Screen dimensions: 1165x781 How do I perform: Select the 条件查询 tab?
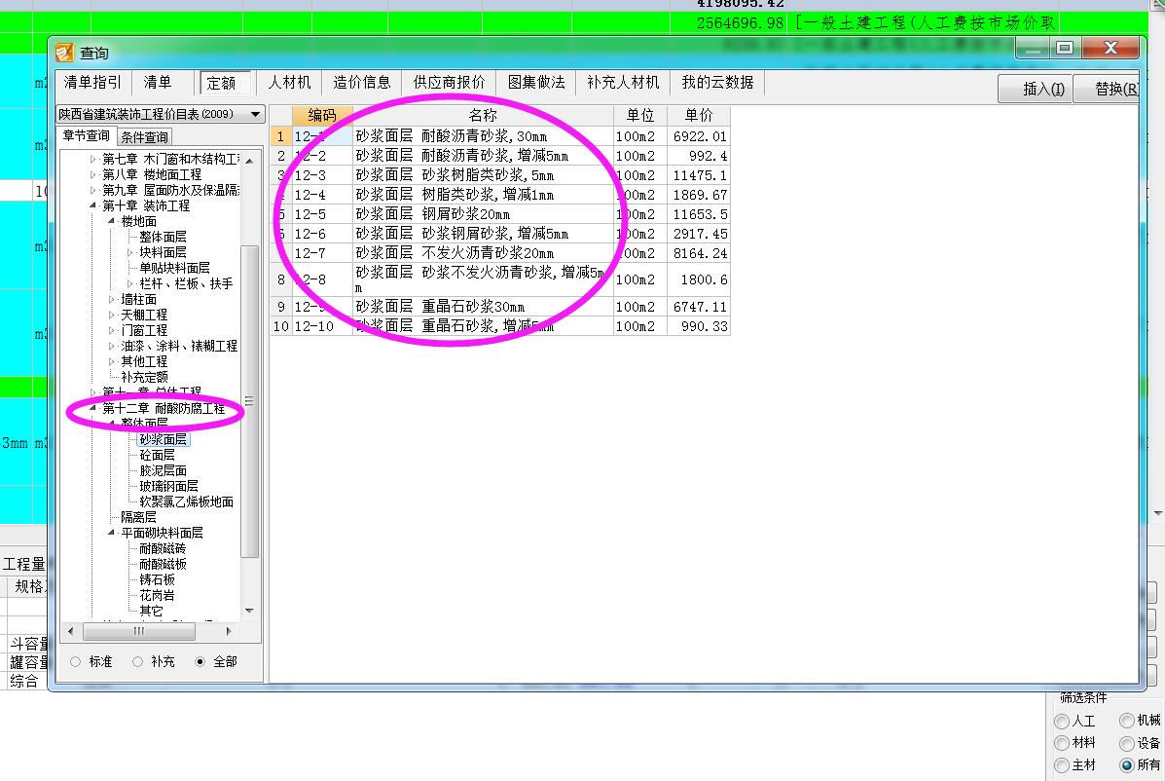click(x=144, y=136)
